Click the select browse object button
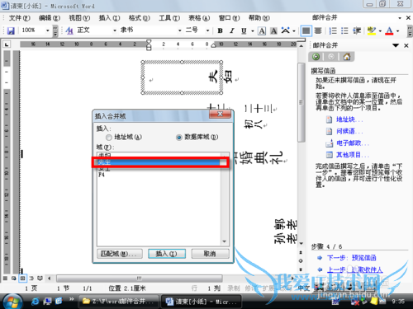 [301, 260]
